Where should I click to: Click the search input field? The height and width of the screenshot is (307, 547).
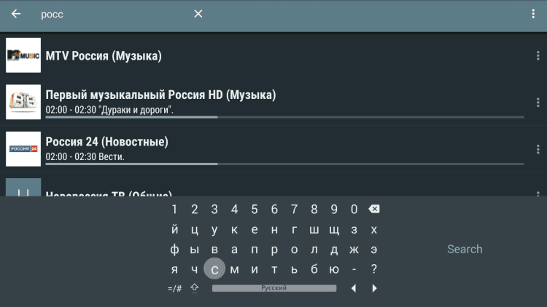[109, 14]
